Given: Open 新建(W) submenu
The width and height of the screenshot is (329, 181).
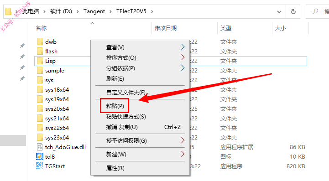Looking at the screenshot, I should coord(140,155).
